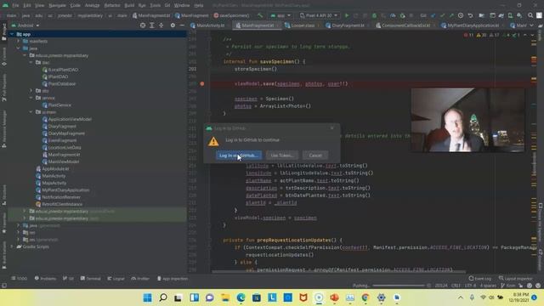Open Chrome from the taskbar

pyautogui.click(x=365, y=297)
